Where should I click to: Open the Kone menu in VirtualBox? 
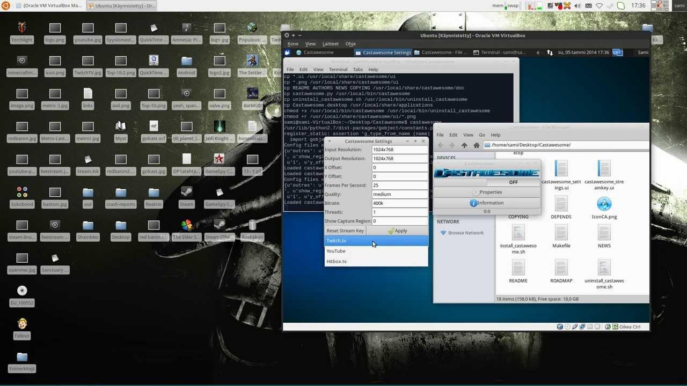click(293, 44)
